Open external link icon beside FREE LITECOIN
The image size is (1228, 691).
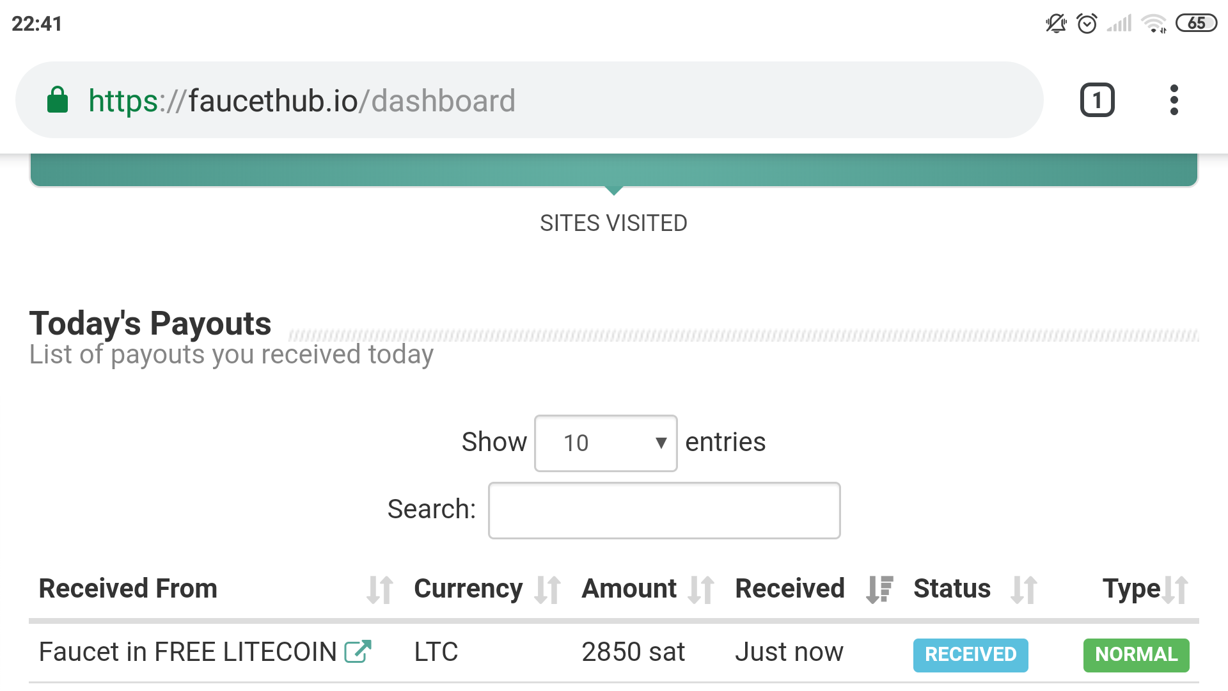pyautogui.click(x=358, y=652)
